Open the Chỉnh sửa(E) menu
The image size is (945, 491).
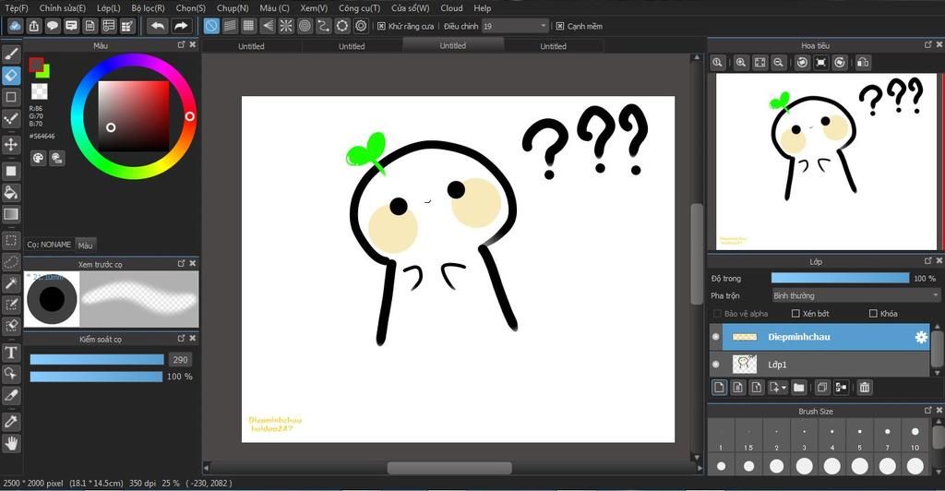[x=63, y=7]
